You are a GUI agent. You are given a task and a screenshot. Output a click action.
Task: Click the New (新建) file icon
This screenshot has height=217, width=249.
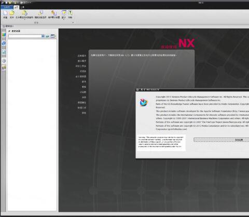point(5,13)
